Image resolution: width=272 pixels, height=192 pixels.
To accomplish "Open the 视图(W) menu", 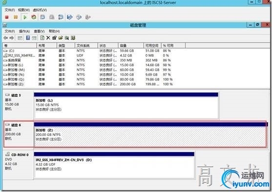I will pos(24,10).
